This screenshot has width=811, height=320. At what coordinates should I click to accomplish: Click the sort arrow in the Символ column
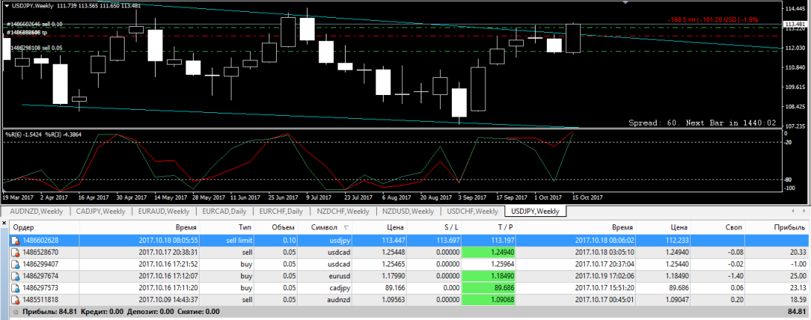(x=346, y=228)
